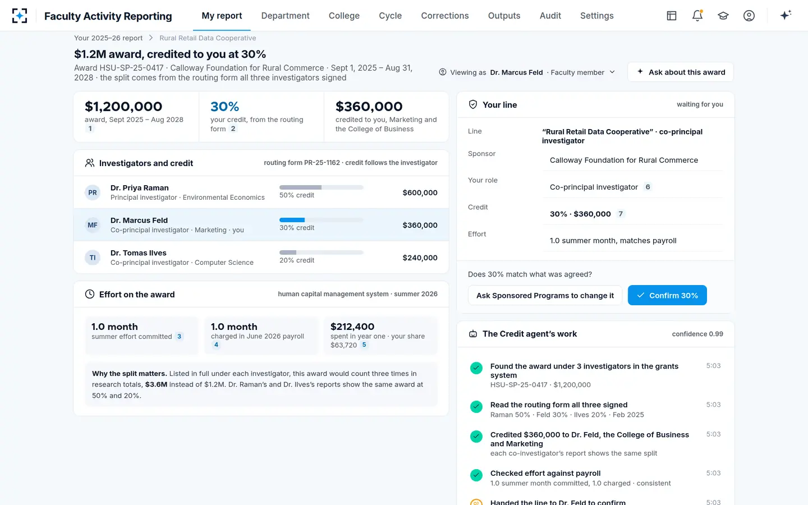Switch to the Department tab
Screen dimensions: 808x505
pyautogui.click(x=285, y=16)
